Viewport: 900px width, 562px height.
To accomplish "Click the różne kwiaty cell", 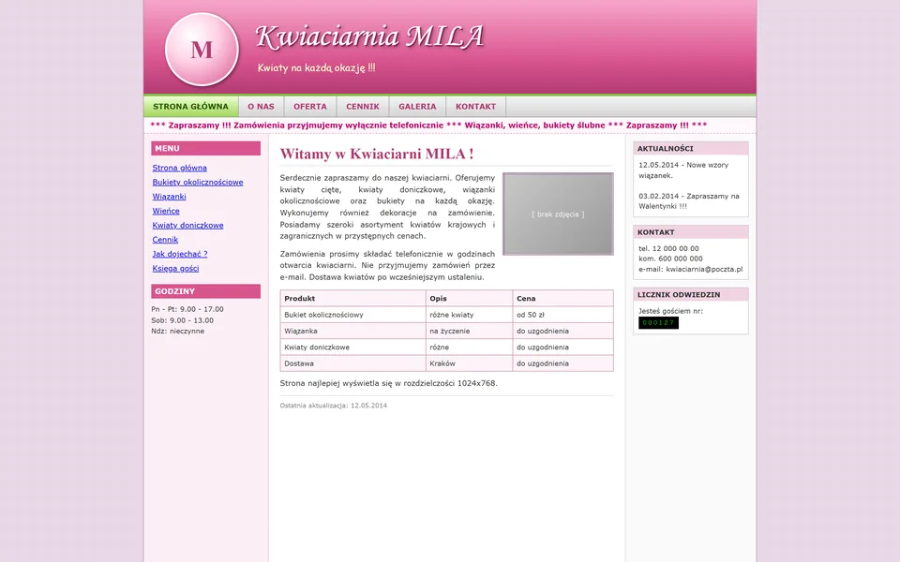I will coord(469,315).
